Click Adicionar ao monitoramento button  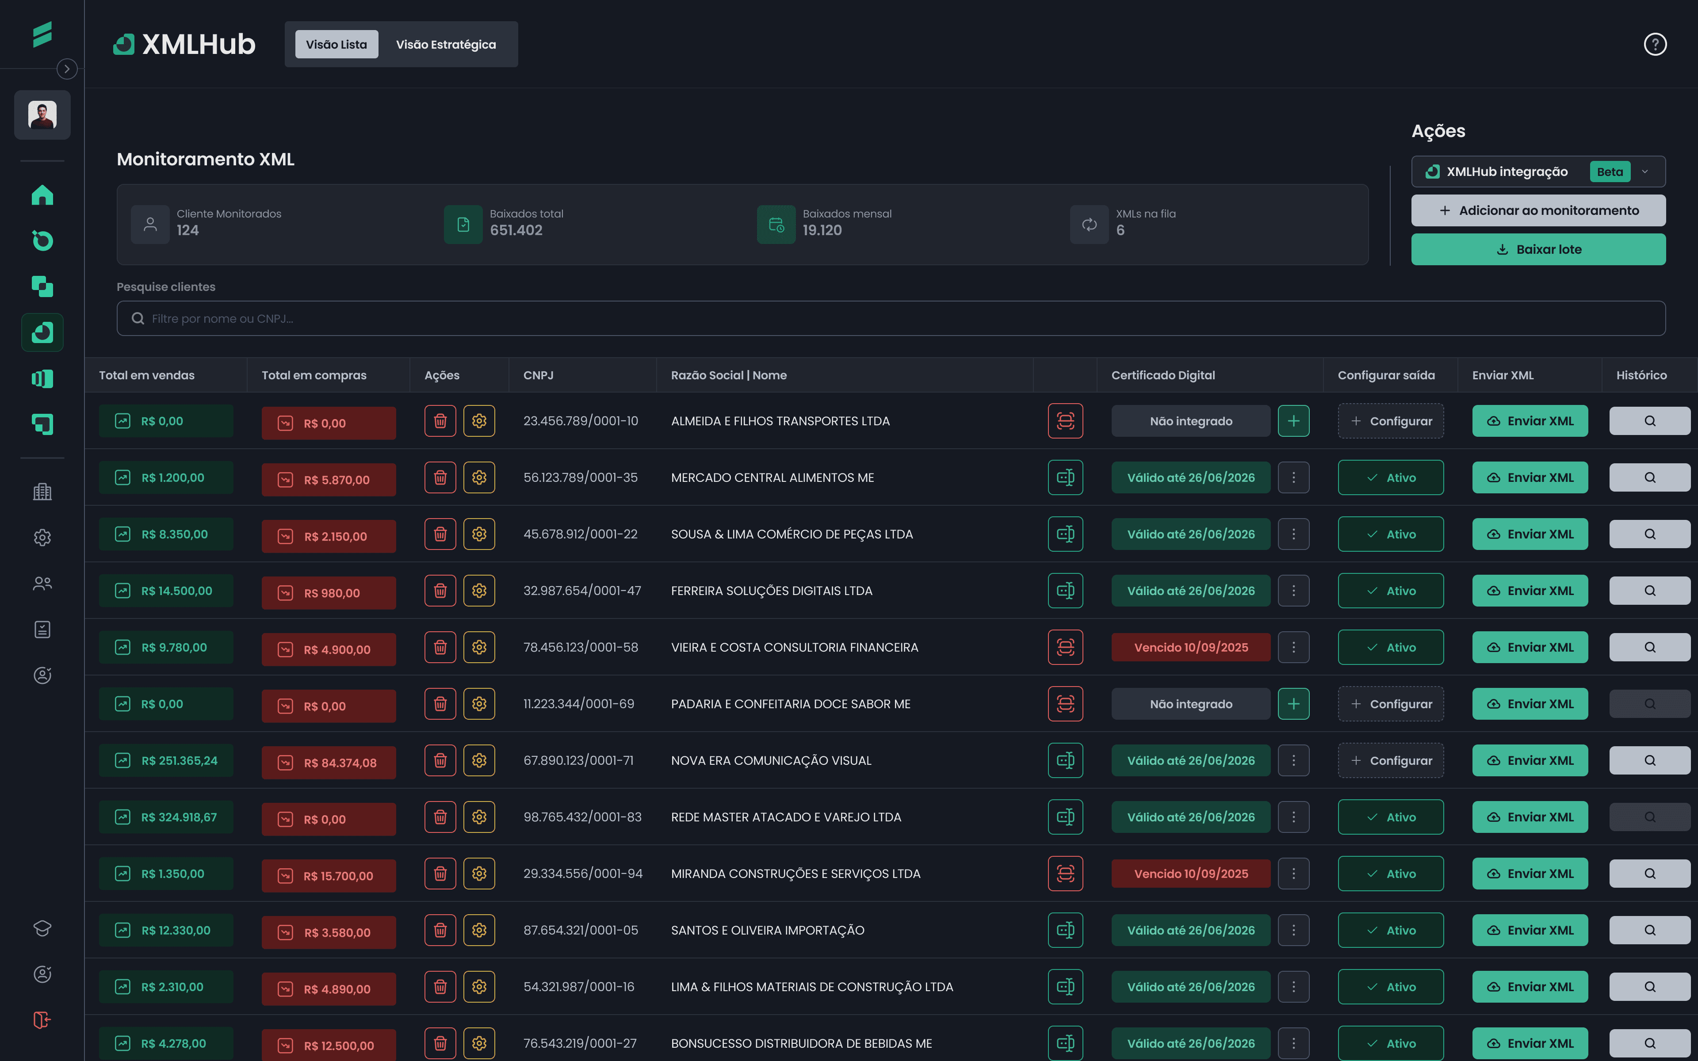[x=1538, y=210]
